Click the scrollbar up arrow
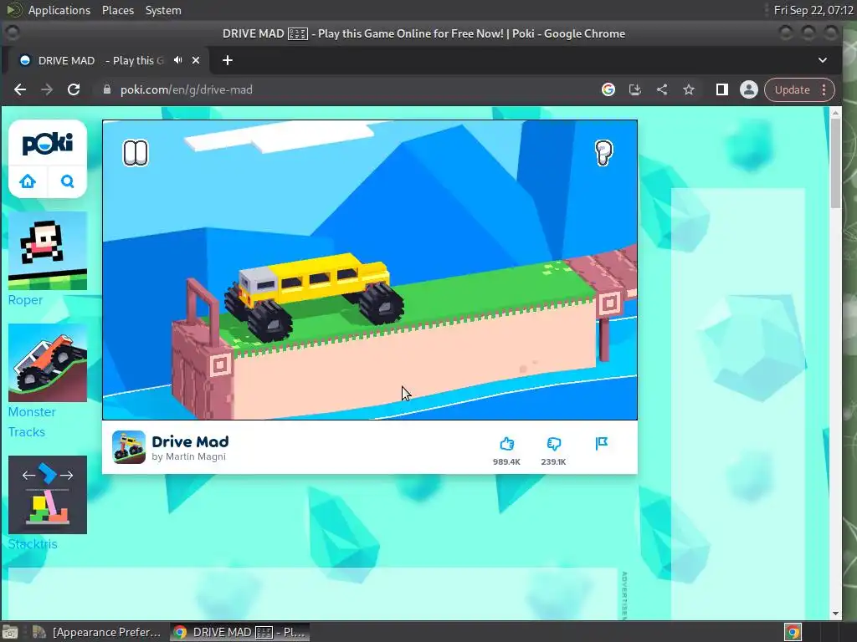Viewport: 857px width, 642px height. point(835,113)
